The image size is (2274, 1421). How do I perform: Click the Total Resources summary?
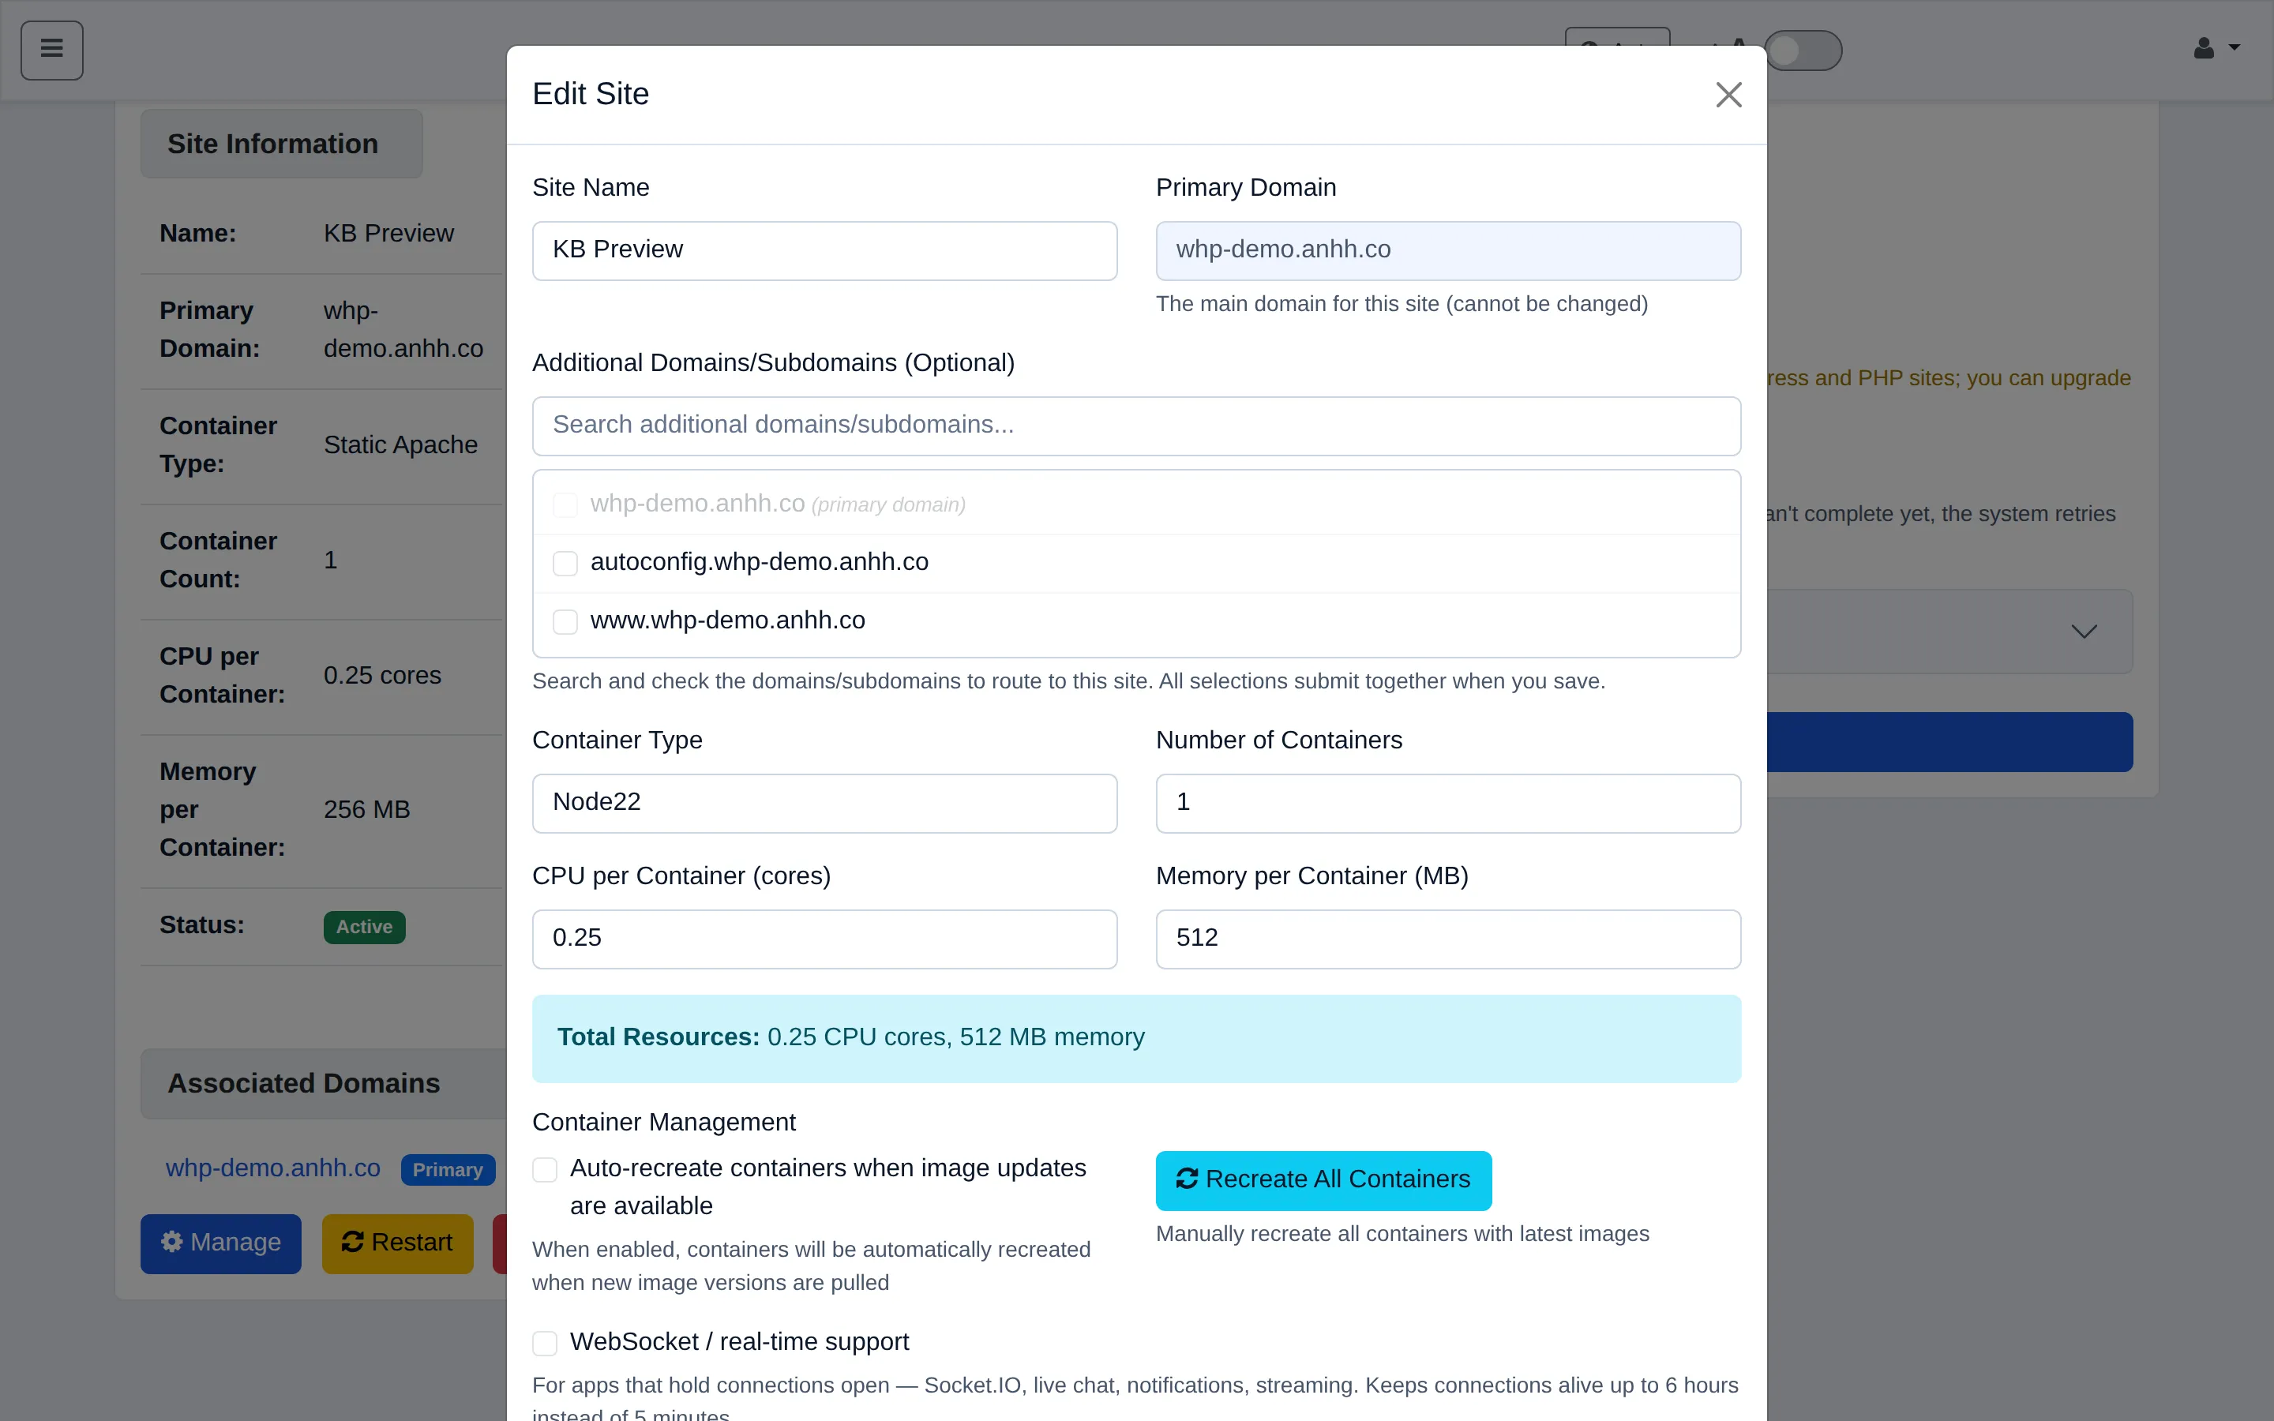1136,1037
